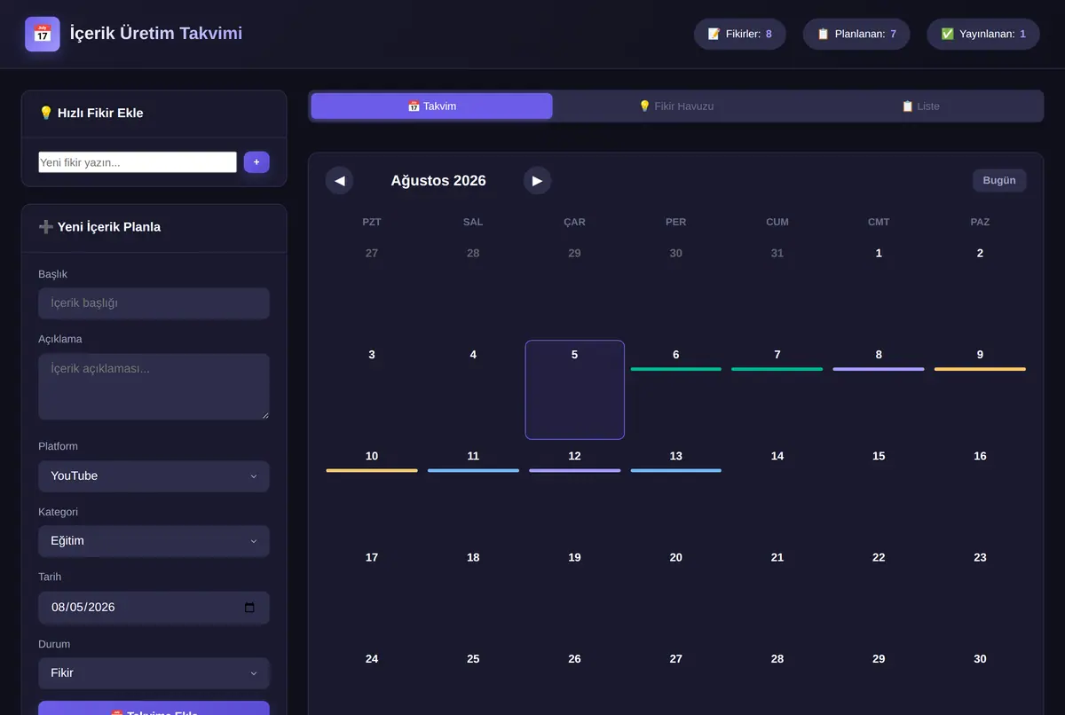Switch to the Liste tab
This screenshot has width=1065, height=715.
click(x=920, y=106)
